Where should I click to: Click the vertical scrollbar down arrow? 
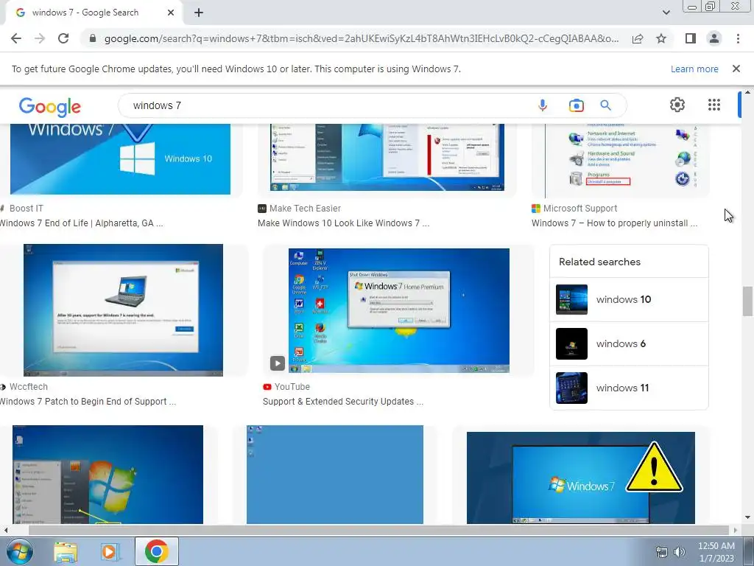pos(747,518)
